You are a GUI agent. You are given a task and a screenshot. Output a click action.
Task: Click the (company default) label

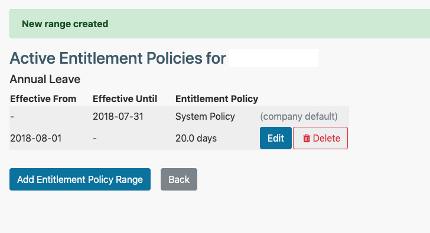299,117
